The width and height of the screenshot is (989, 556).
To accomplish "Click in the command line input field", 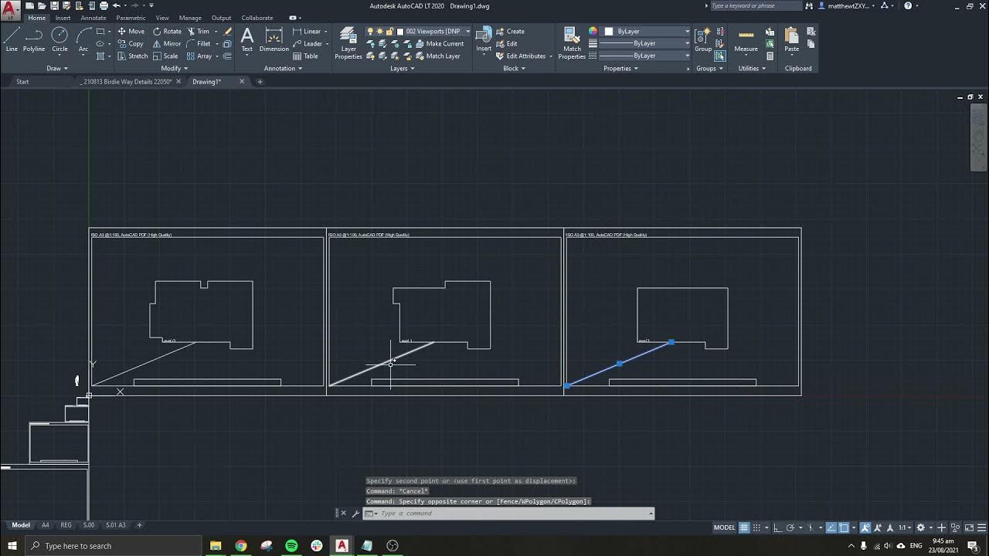I will pyautogui.click(x=514, y=514).
